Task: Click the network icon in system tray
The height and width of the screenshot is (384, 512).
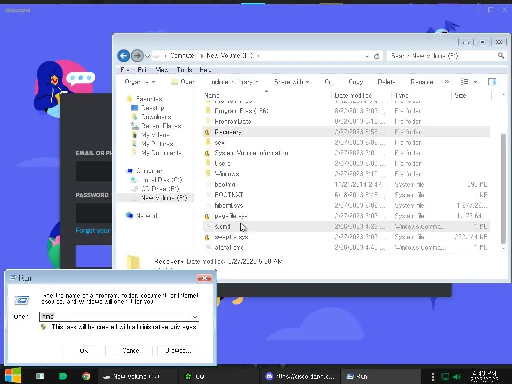Action: (445, 377)
